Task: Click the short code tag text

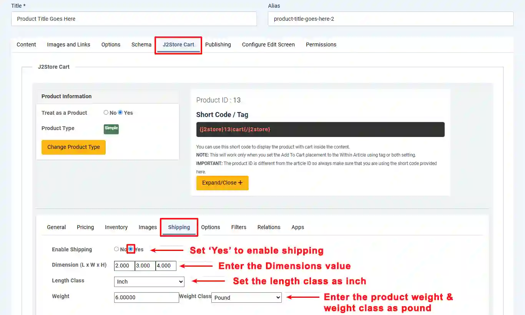Action: coord(235,129)
